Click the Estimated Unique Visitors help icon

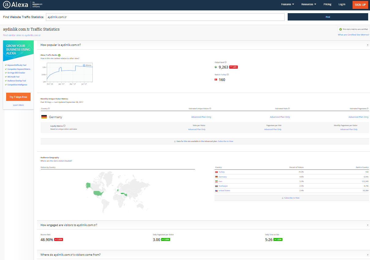(210, 109)
